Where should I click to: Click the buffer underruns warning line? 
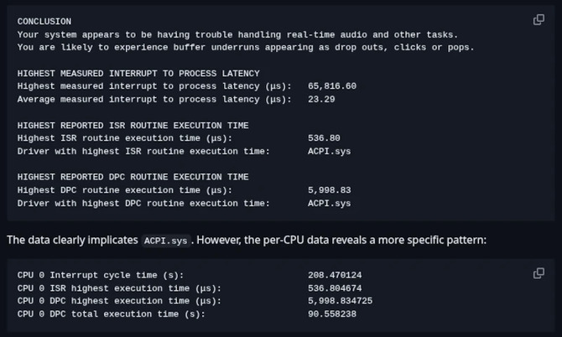tap(245, 47)
